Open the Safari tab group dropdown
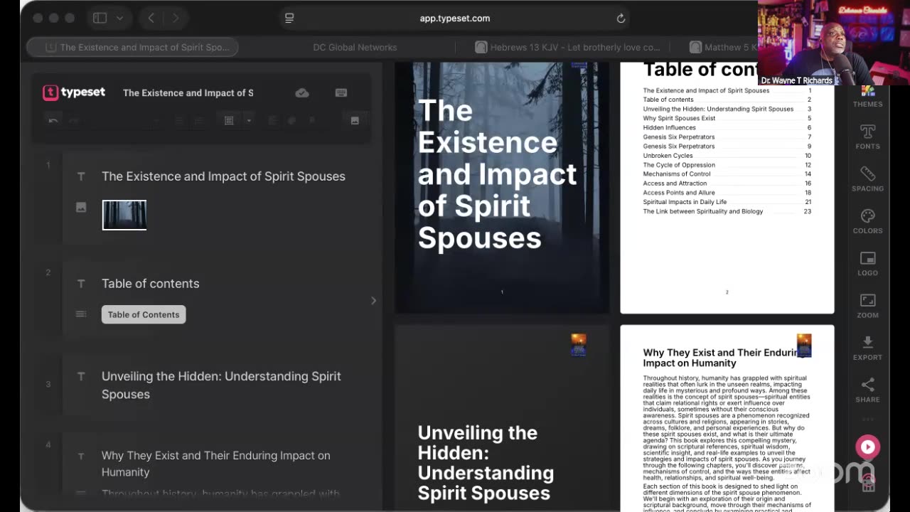Screen dimensions: 910x512 [119, 18]
